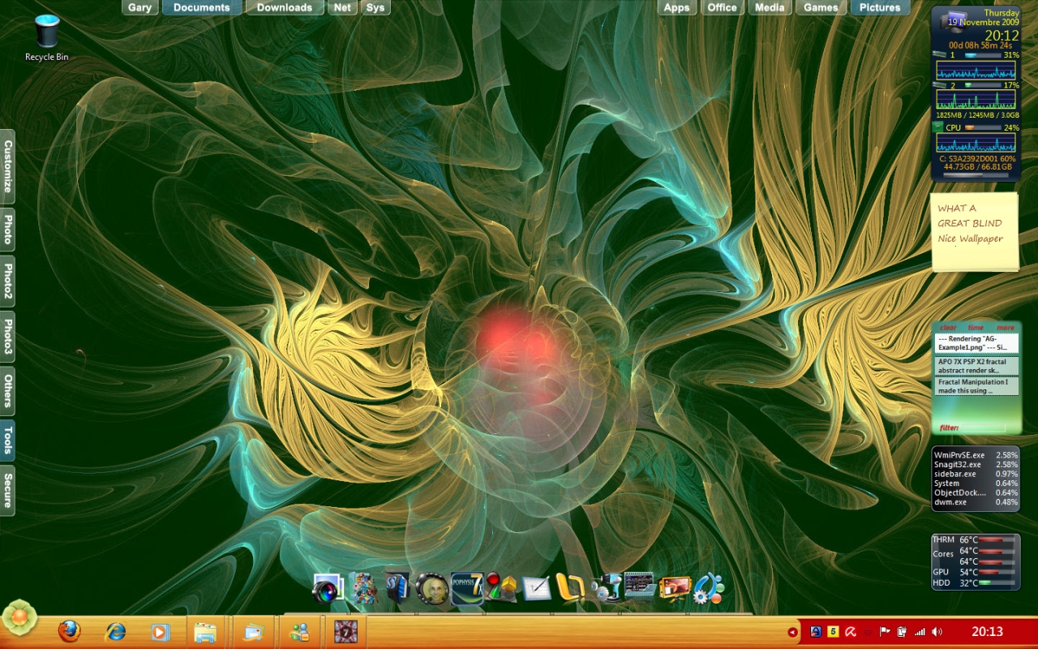Launch Firefox from the taskbar
Viewport: 1038px width, 649px height.
[x=69, y=631]
